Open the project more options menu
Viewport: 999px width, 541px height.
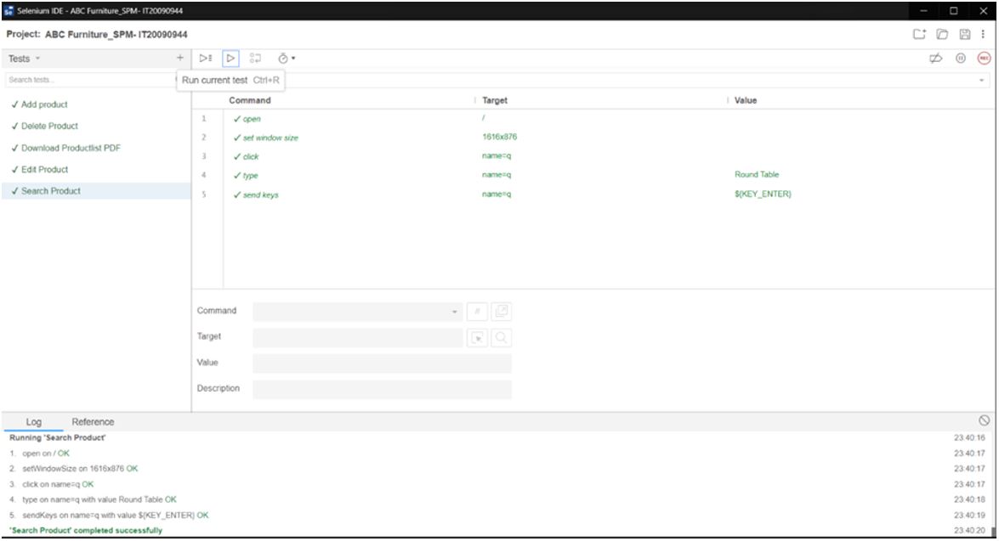(x=983, y=34)
